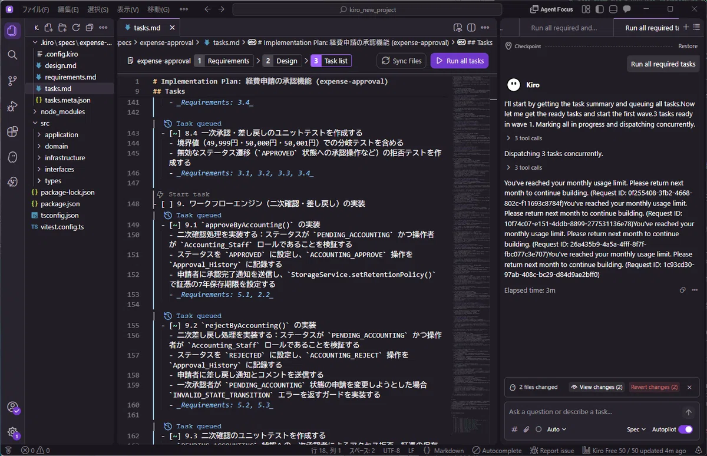Refresh the explorer file tree
This screenshot has height=456, width=707.
75,28
